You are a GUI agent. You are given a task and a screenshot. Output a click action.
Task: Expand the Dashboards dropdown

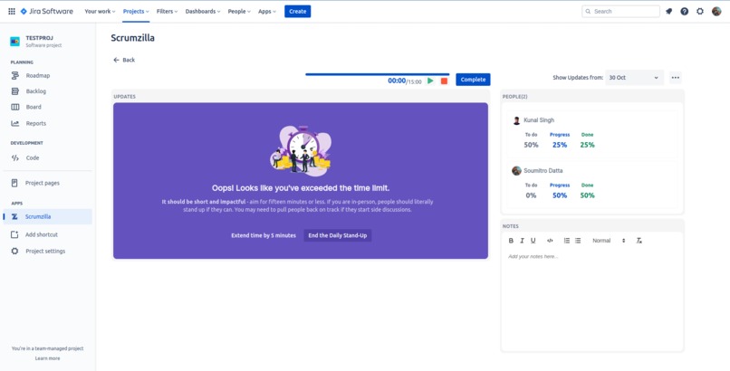click(203, 11)
